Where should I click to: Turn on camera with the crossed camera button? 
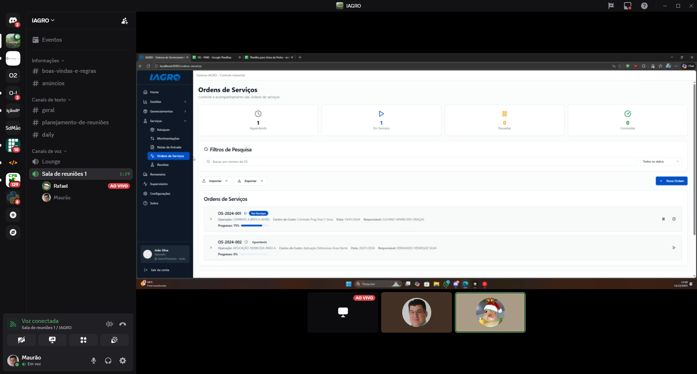pyautogui.click(x=21, y=340)
